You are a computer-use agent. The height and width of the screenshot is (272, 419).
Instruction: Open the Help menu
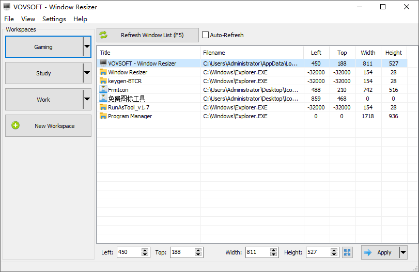pos(80,19)
